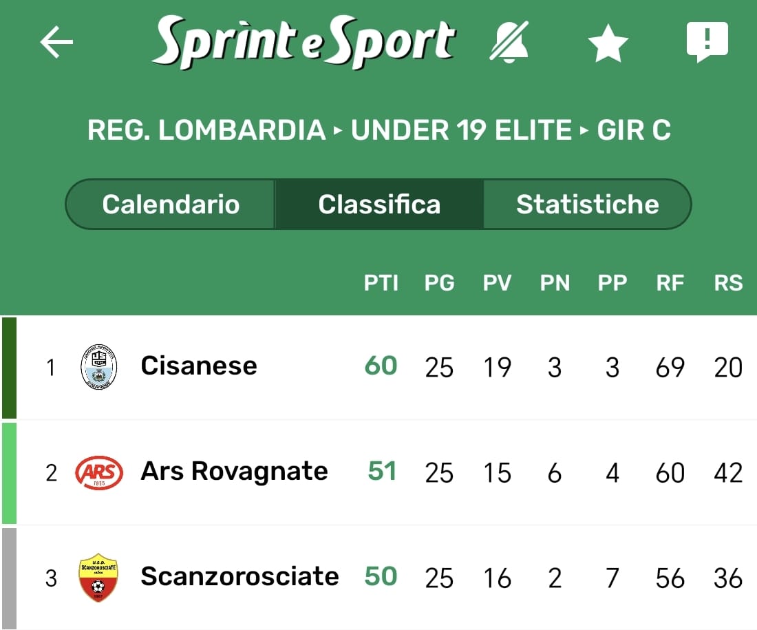Tap the favorite star icon
The height and width of the screenshot is (630, 757).
tap(608, 44)
